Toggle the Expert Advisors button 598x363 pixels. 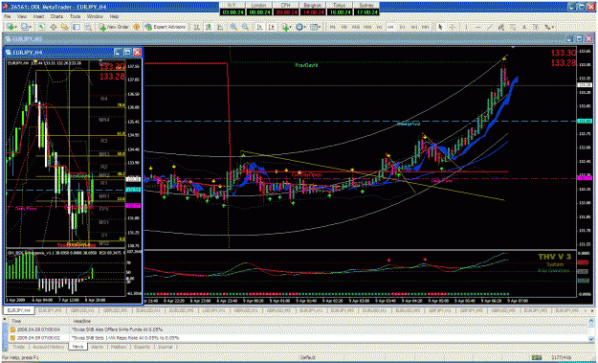coord(166,27)
